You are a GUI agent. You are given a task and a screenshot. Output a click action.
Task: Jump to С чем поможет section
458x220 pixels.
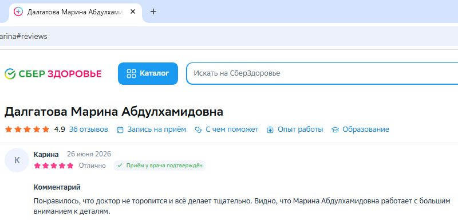[x=232, y=129]
